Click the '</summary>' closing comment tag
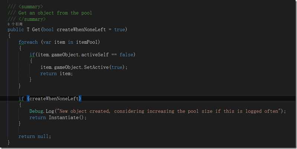 click(32, 19)
